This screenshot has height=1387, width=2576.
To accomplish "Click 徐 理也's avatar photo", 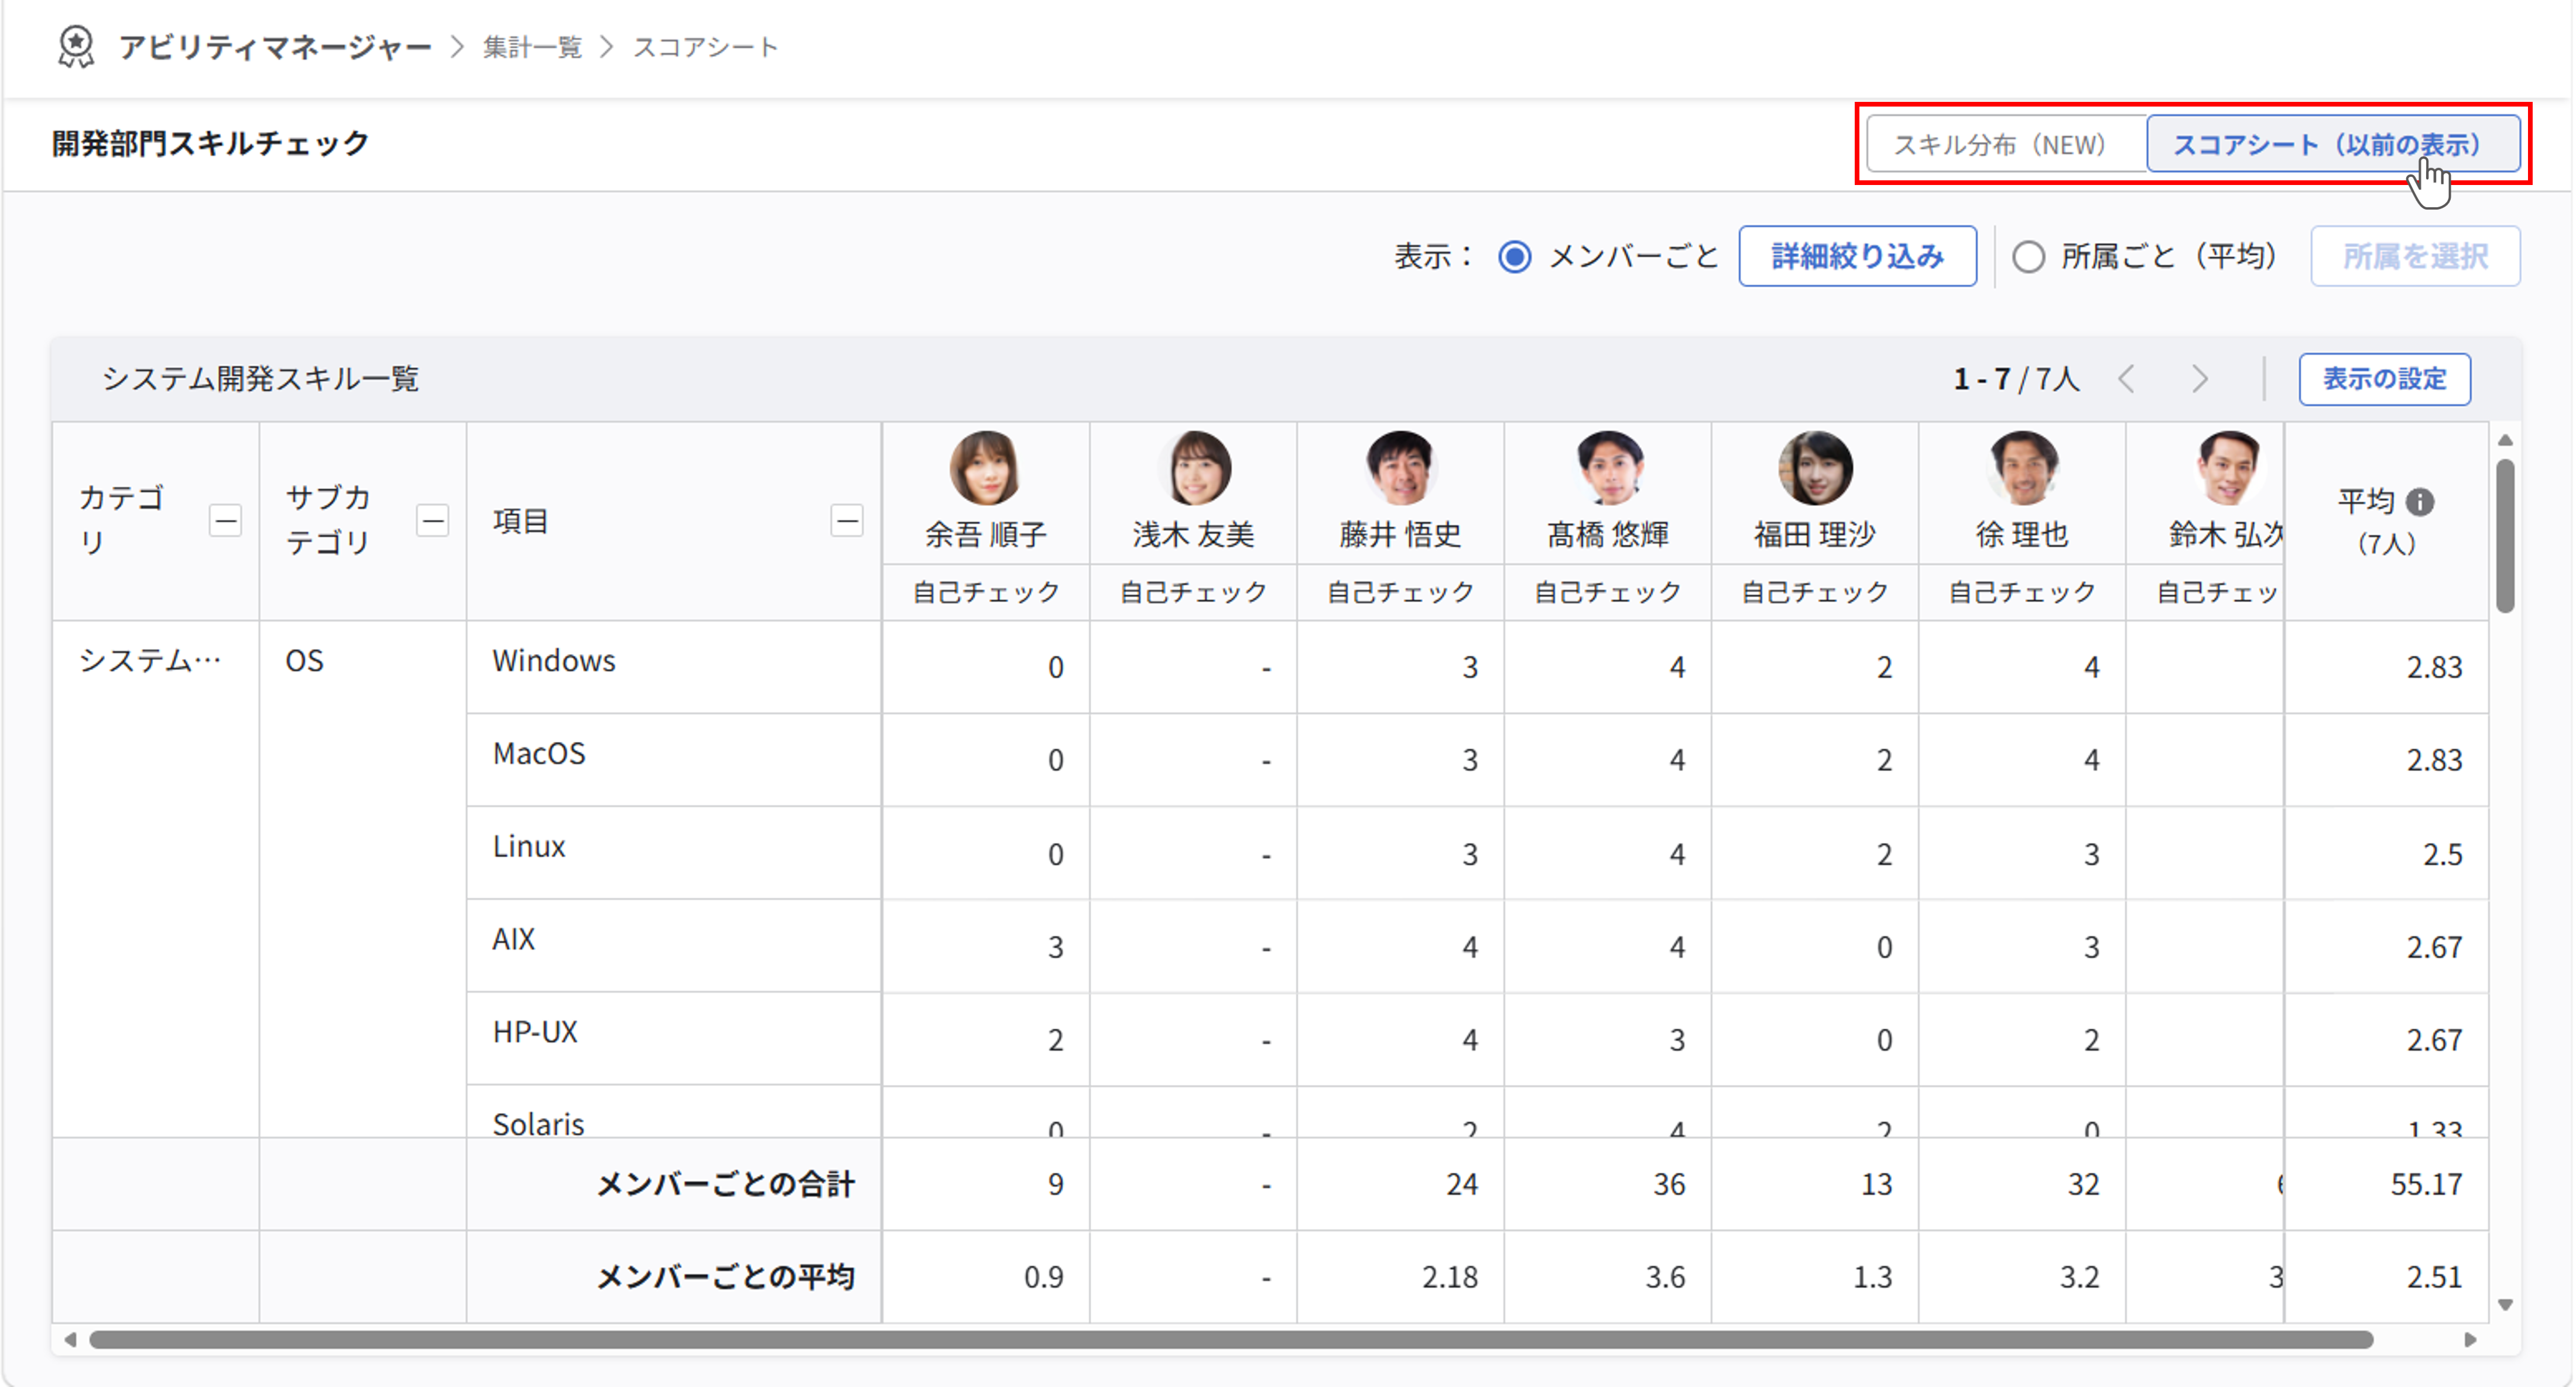I will (x=2022, y=468).
